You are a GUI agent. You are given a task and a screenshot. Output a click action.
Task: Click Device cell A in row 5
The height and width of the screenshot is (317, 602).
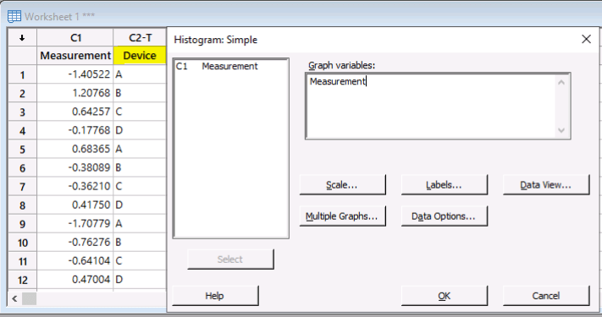coord(141,149)
